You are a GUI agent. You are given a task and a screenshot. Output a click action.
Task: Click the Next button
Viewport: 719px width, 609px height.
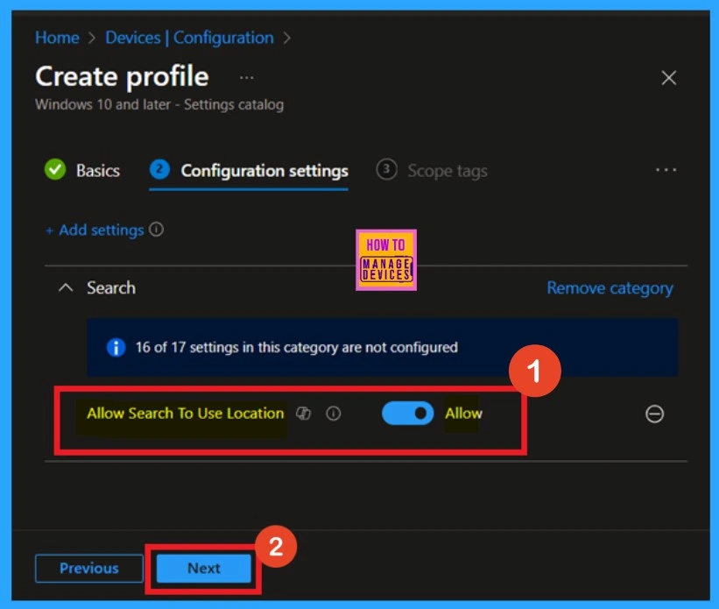(203, 568)
